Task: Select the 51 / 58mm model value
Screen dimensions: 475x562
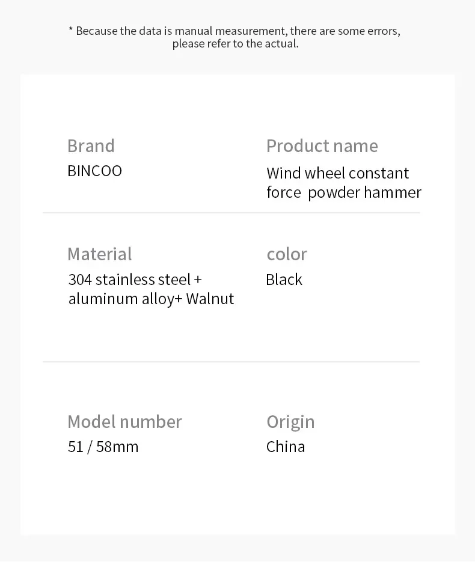Action: point(103,447)
